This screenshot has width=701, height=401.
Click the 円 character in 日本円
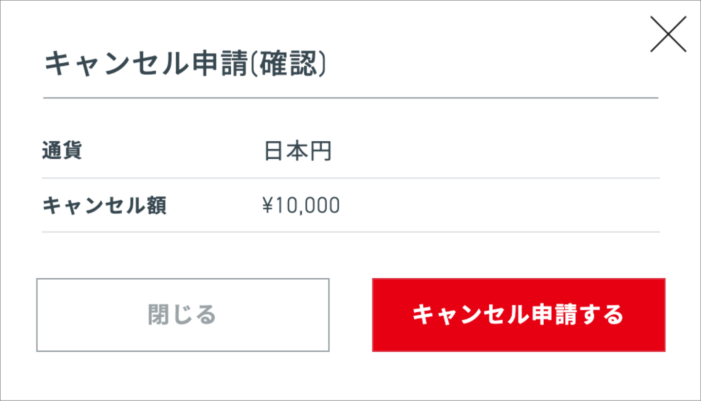(321, 152)
